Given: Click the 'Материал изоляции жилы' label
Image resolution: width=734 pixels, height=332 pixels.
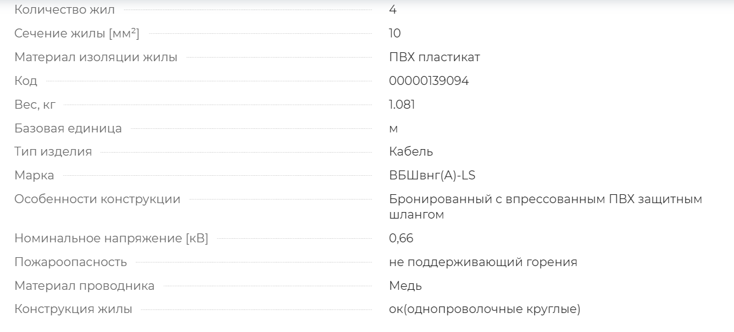Looking at the screenshot, I should [x=96, y=57].
